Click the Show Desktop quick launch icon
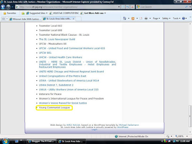 17,141
